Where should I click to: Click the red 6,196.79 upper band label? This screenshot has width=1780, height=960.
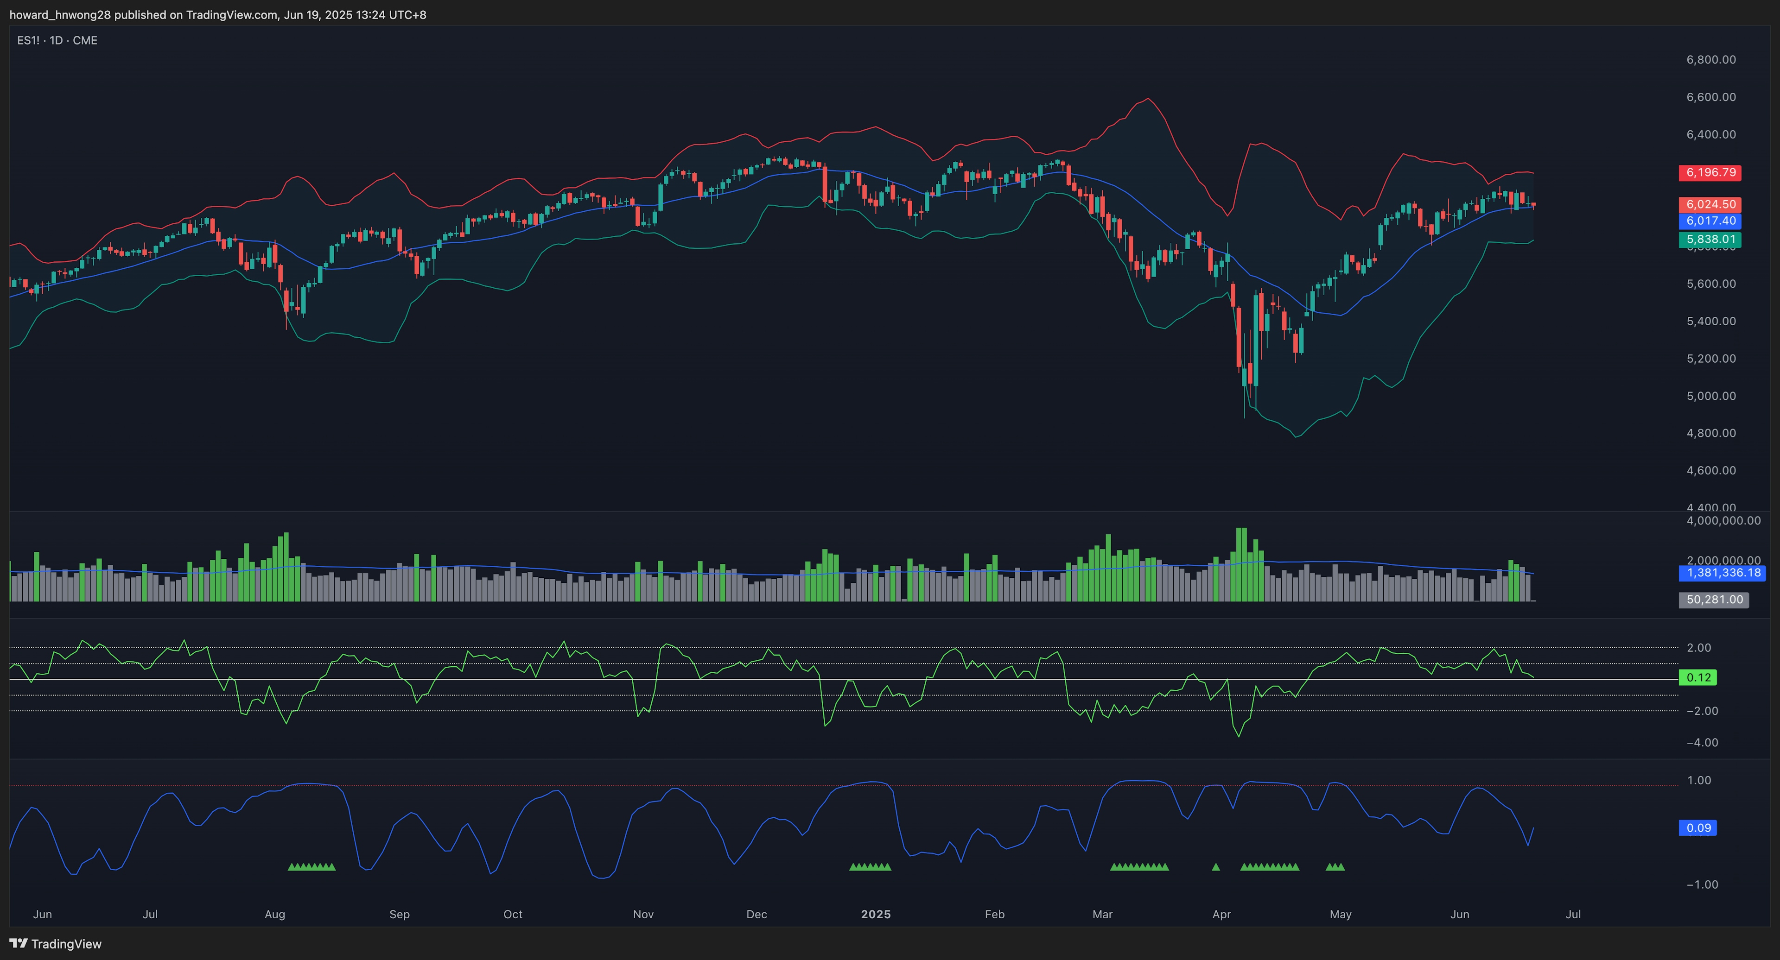[x=1710, y=173]
